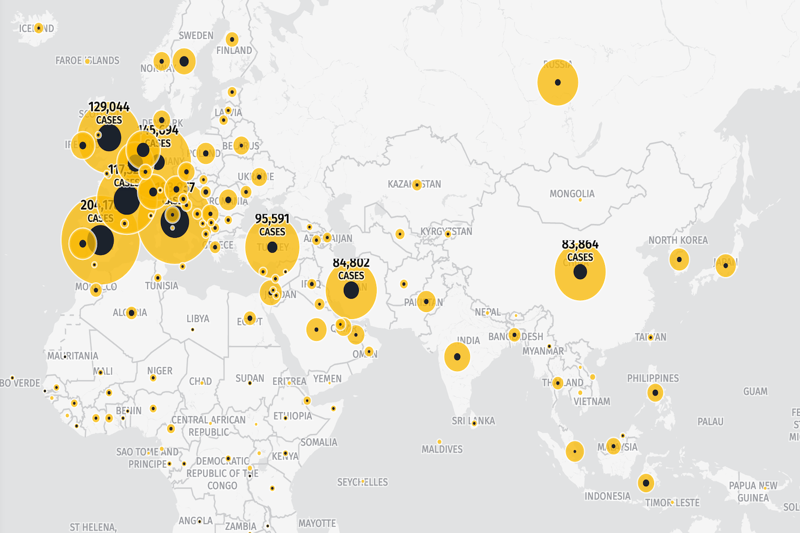Click the Philippines case marker
Image resolution: width=800 pixels, height=533 pixels.
click(x=655, y=393)
